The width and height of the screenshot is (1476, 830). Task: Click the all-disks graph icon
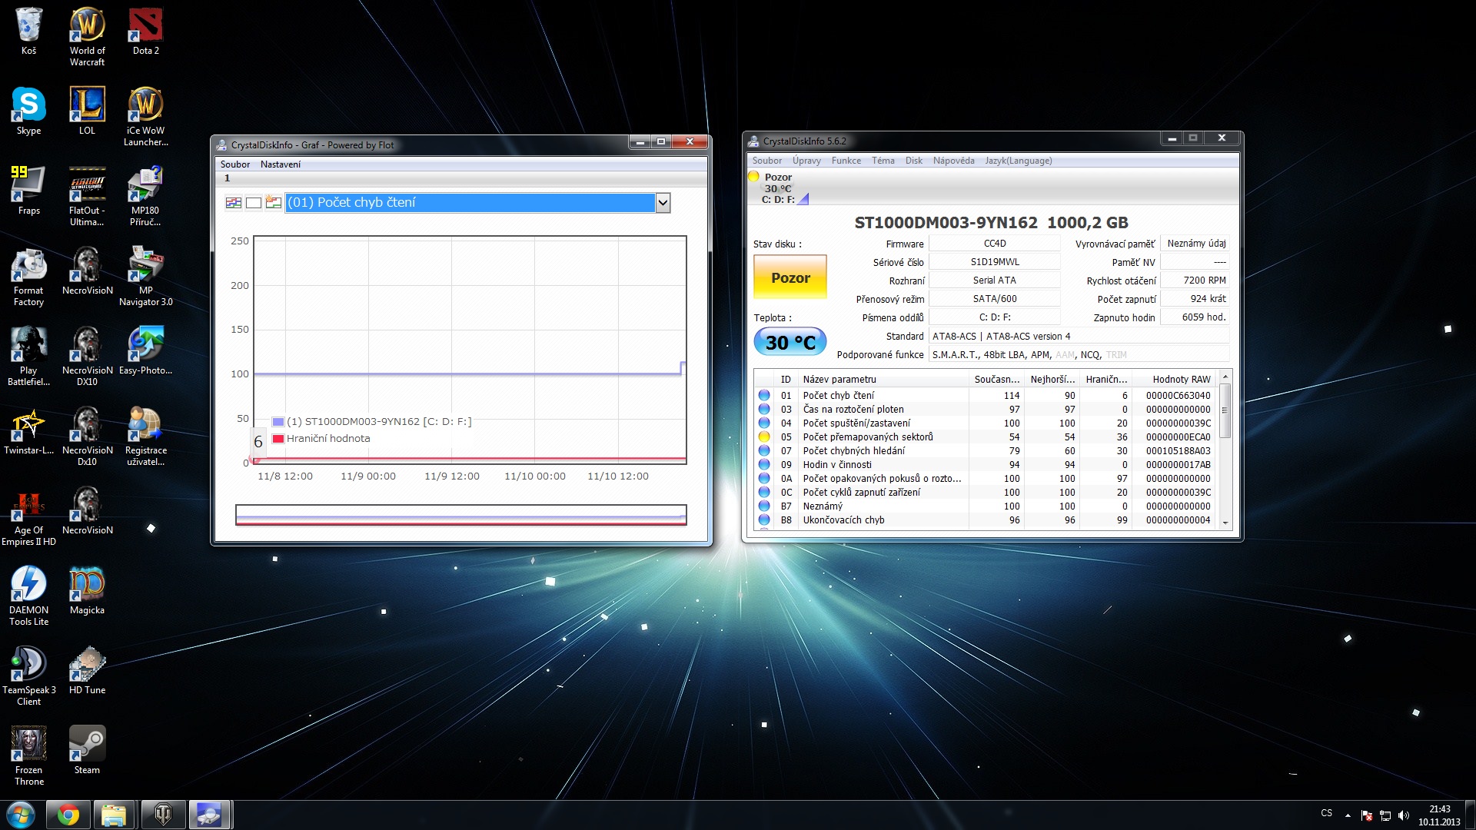pyautogui.click(x=234, y=203)
